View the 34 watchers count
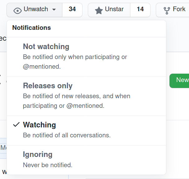 tap(72, 10)
